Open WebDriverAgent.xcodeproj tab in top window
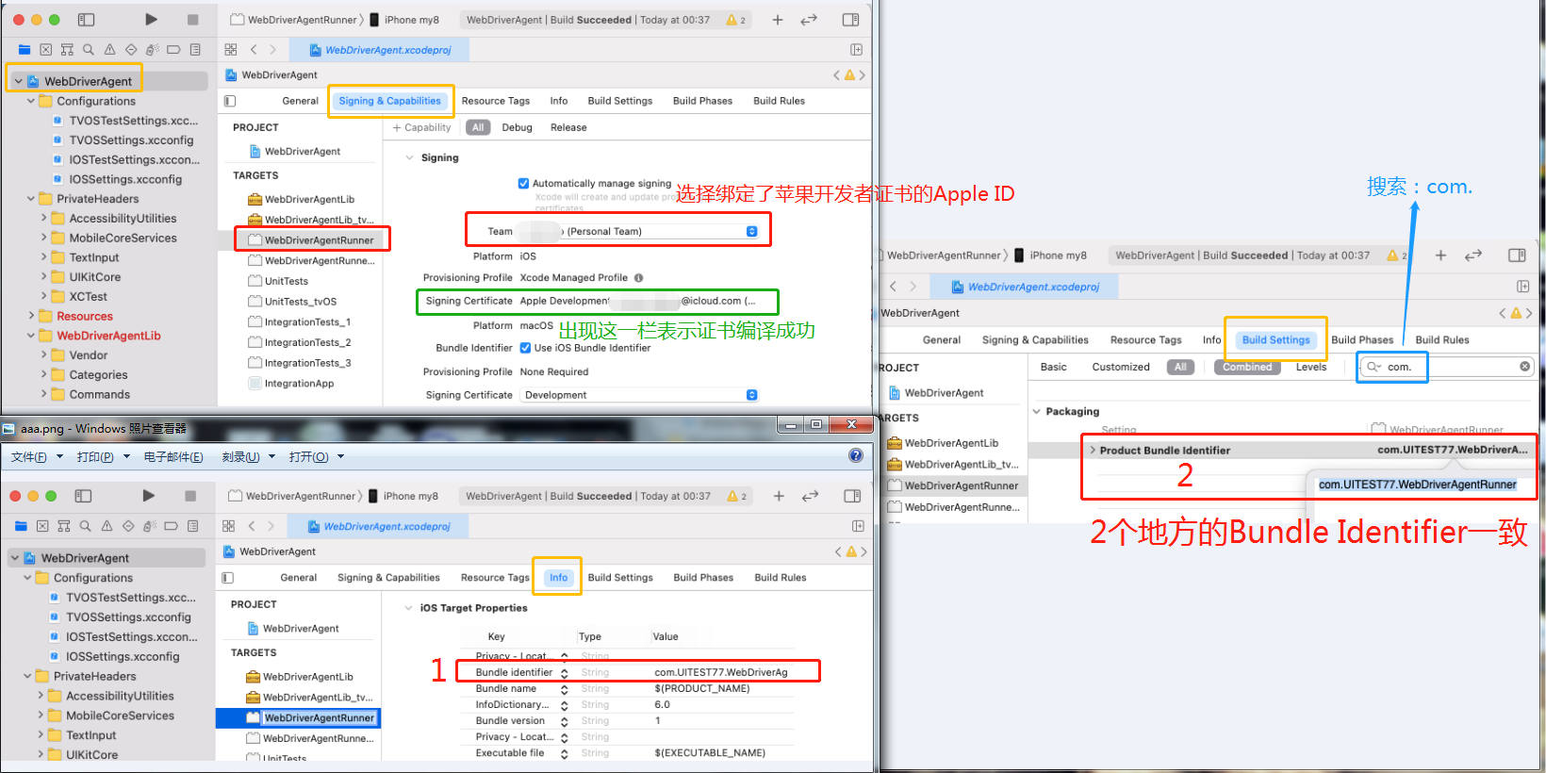This screenshot has width=1546, height=773. (x=379, y=50)
